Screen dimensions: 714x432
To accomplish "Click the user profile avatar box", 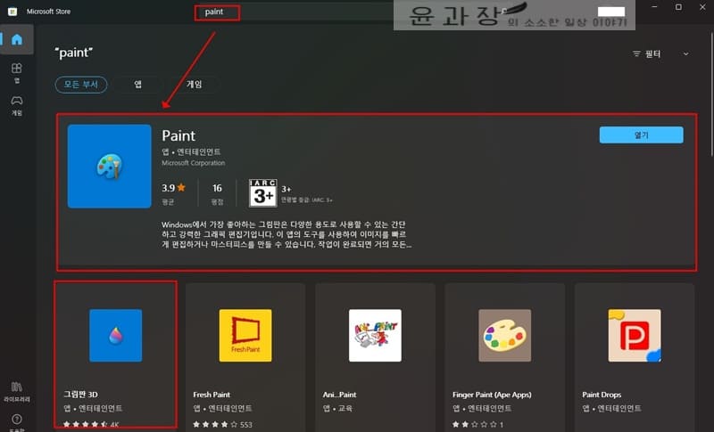I will pyautogui.click(x=611, y=12).
